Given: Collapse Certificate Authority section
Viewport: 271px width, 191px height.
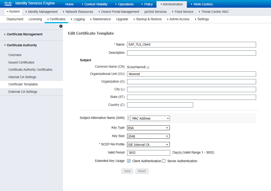Looking at the screenshot, I should pos(20,45).
